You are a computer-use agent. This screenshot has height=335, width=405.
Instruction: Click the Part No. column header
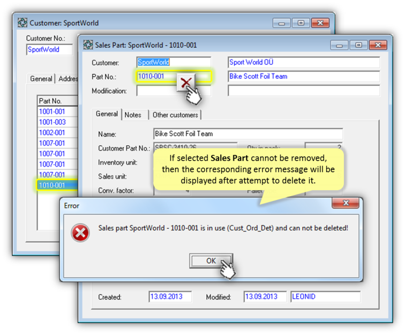coord(57,101)
